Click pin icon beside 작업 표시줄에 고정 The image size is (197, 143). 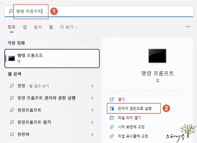[x=112, y=136]
